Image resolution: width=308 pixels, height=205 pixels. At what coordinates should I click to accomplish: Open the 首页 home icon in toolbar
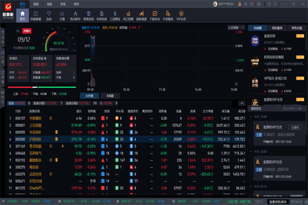coord(23,15)
